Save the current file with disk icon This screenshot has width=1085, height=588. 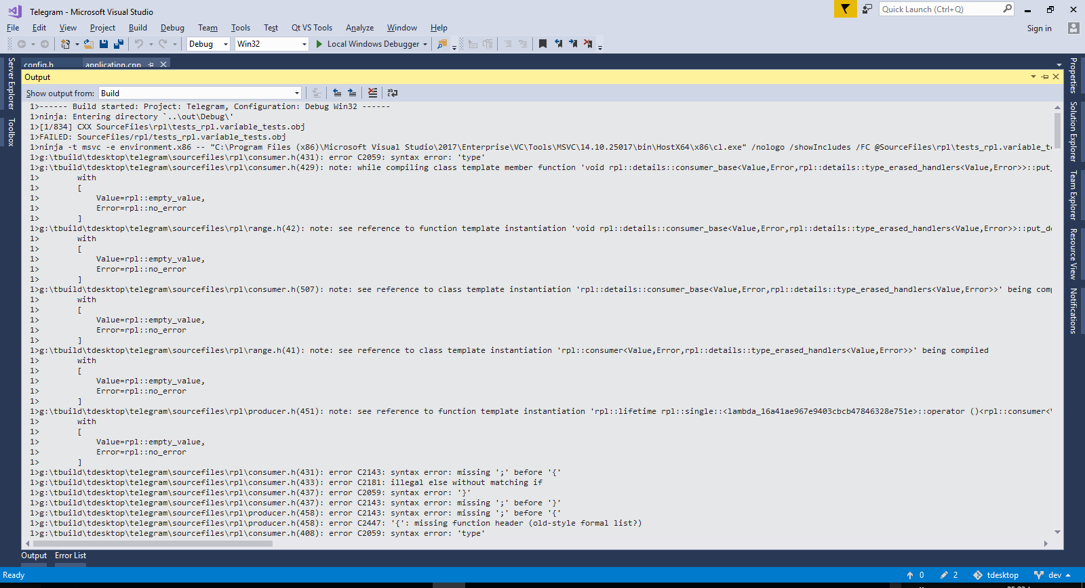coord(104,44)
